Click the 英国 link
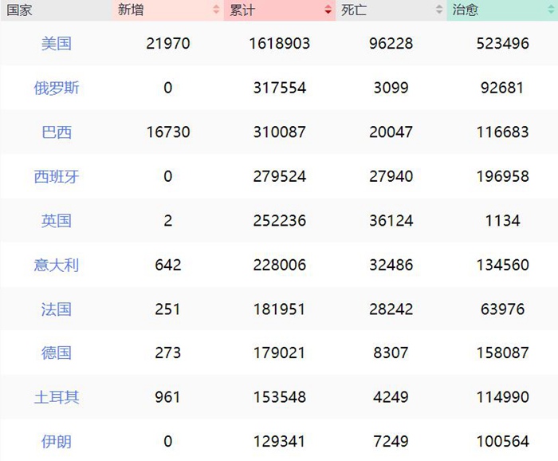 pyautogui.click(x=57, y=220)
